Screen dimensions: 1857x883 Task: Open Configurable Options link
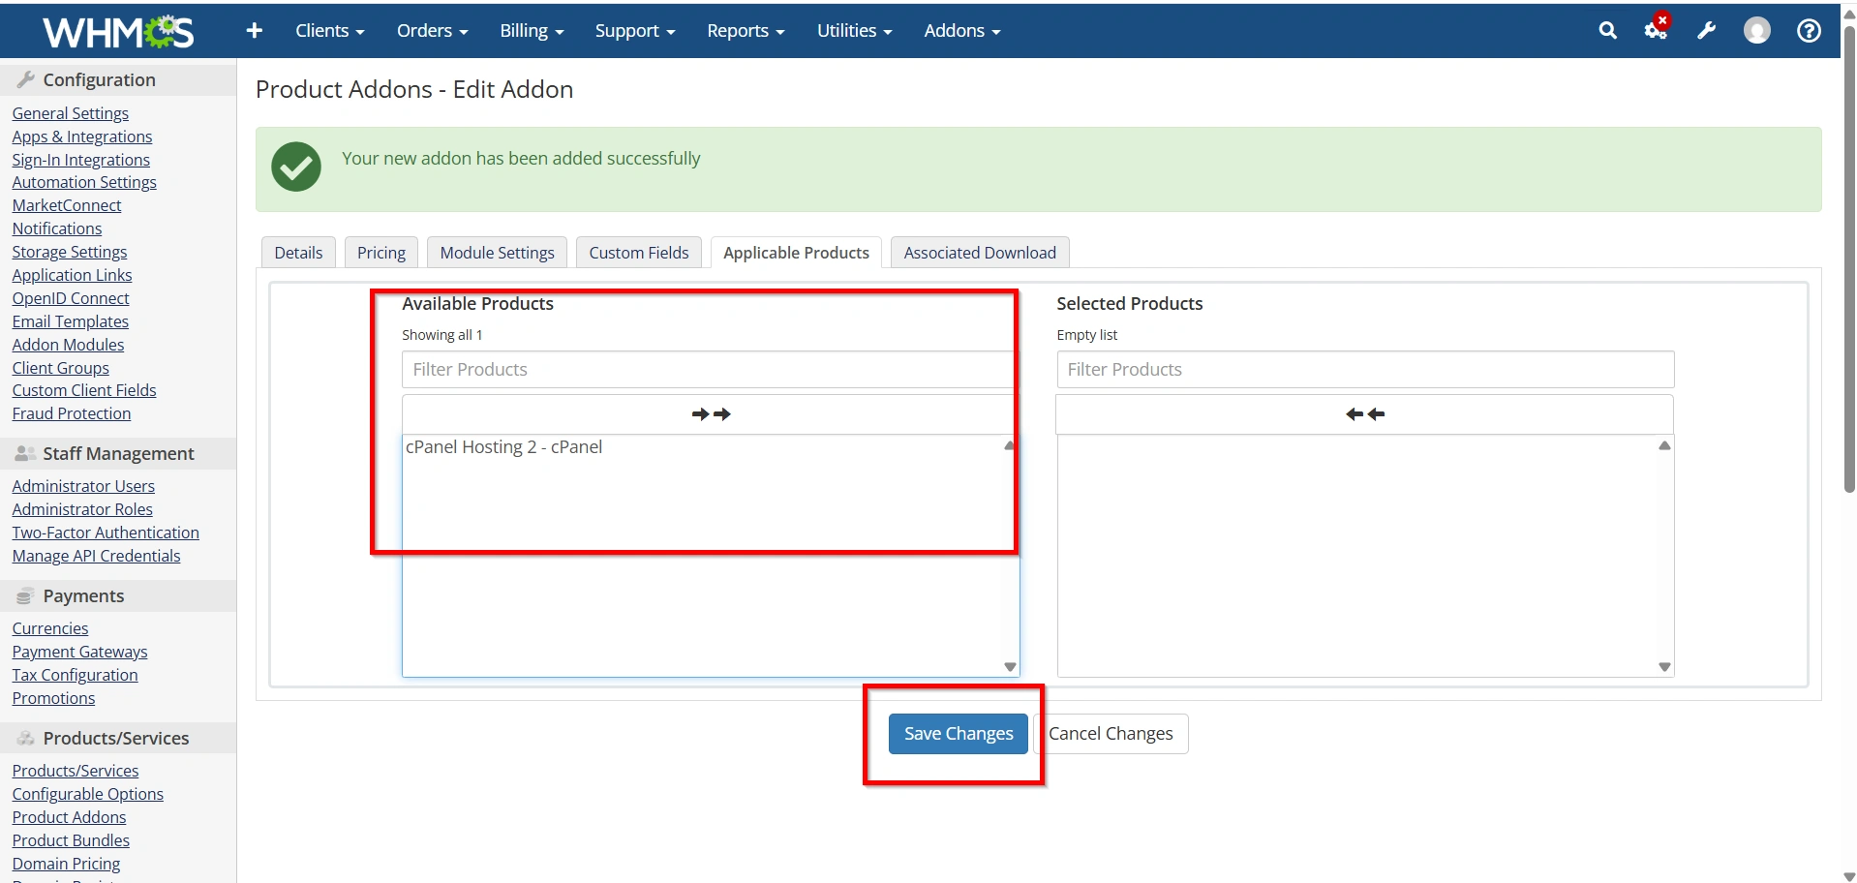[88, 794]
